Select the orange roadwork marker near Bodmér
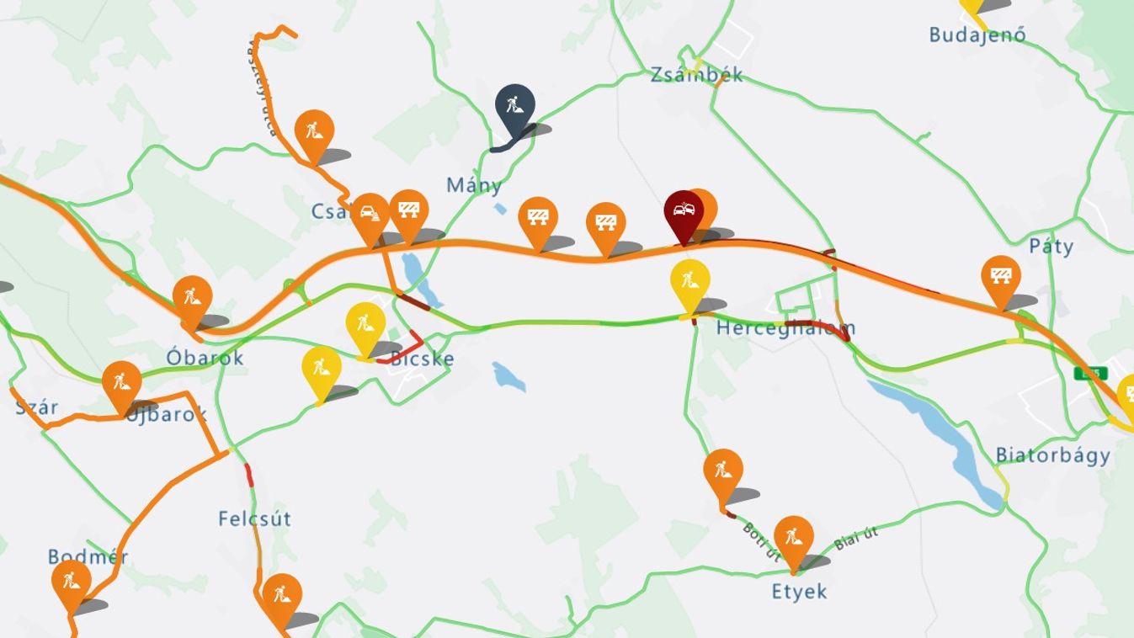The width and height of the screenshot is (1134, 638). pyautogui.click(x=71, y=583)
